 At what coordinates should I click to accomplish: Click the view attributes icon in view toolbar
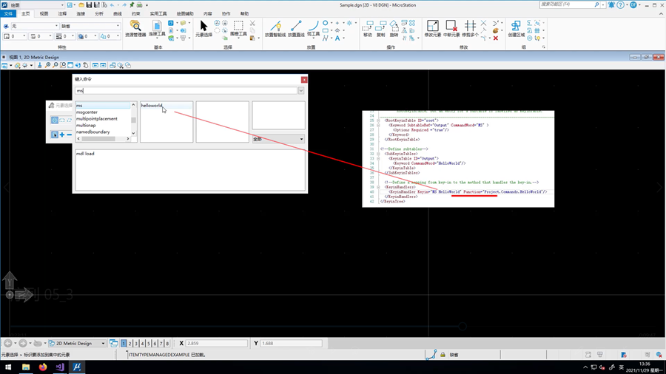[4, 65]
